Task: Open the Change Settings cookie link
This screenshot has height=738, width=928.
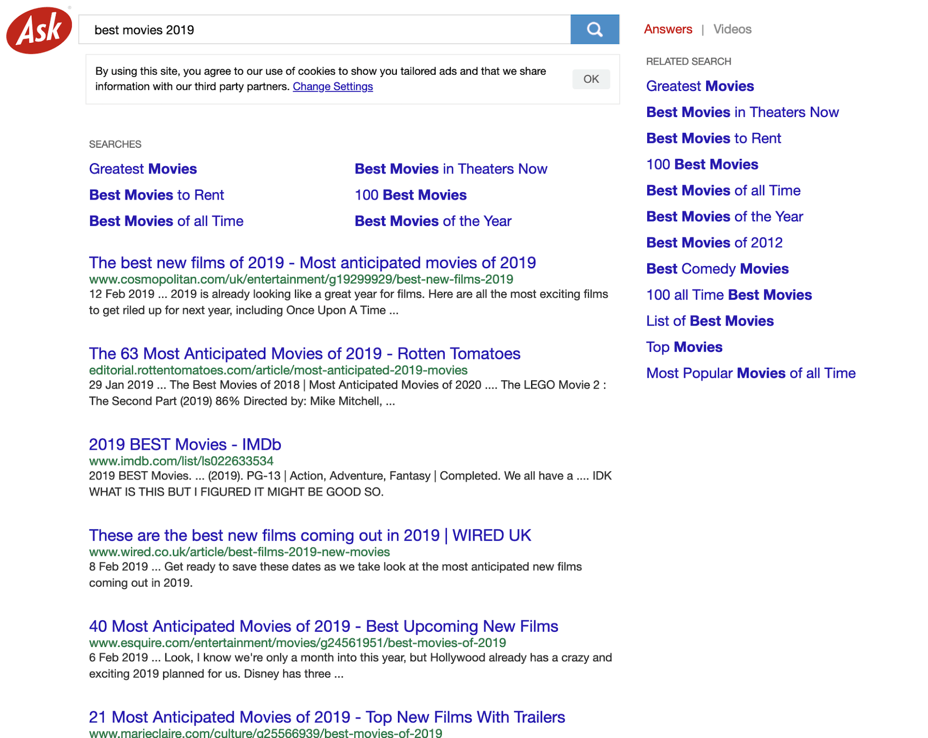Action: [332, 86]
